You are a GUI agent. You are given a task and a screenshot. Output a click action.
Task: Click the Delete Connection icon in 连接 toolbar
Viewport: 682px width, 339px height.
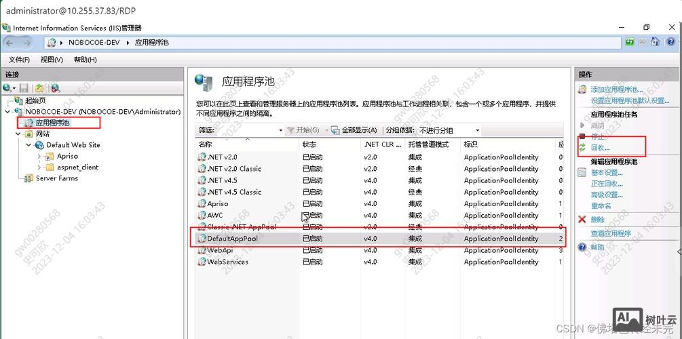point(55,88)
